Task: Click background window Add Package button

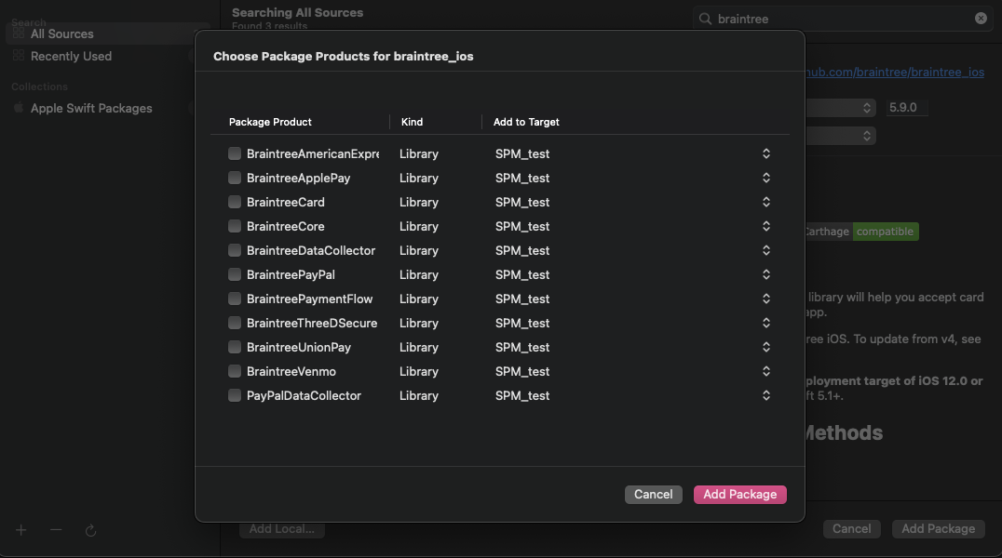Action: pos(938,528)
